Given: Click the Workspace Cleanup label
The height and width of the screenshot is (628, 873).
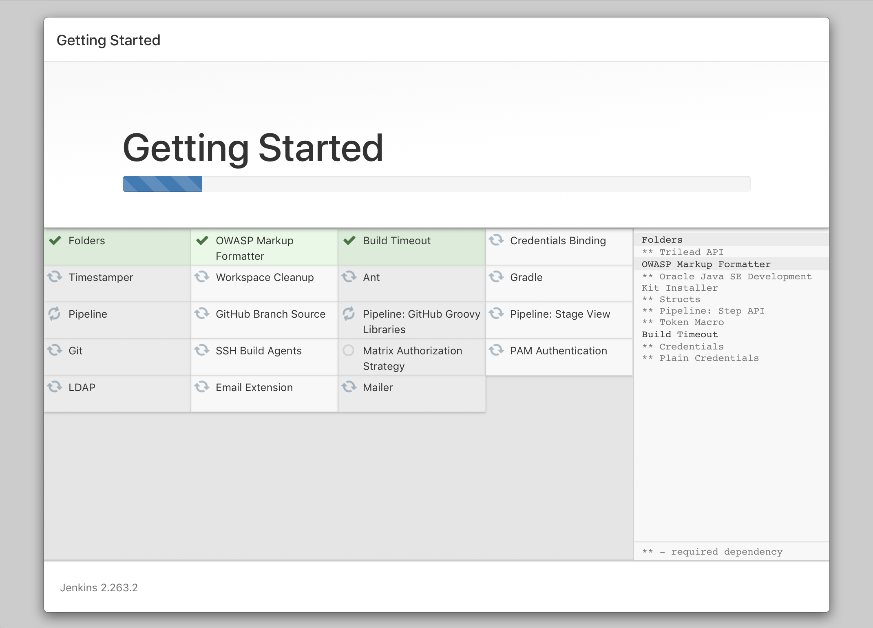Looking at the screenshot, I should 265,277.
